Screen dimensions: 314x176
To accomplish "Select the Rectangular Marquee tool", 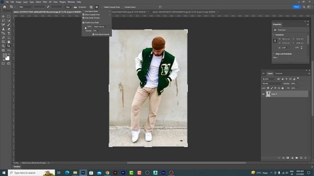I will point(9,16).
